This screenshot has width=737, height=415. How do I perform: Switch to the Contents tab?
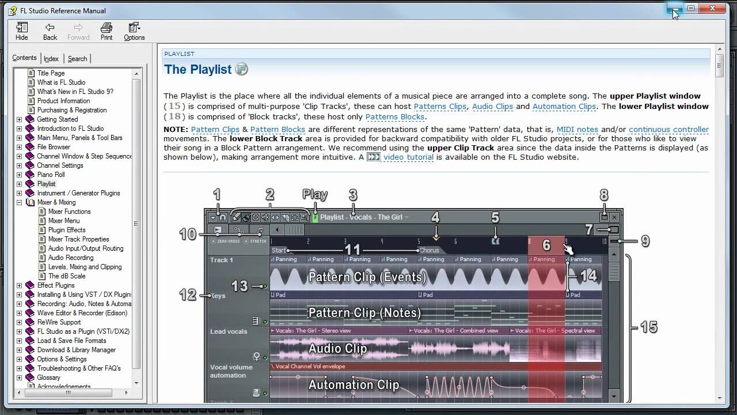pos(25,58)
